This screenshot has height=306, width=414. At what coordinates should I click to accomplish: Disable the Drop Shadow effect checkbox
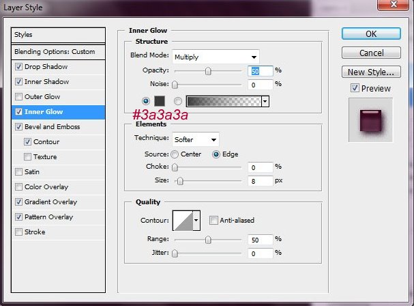(18, 67)
